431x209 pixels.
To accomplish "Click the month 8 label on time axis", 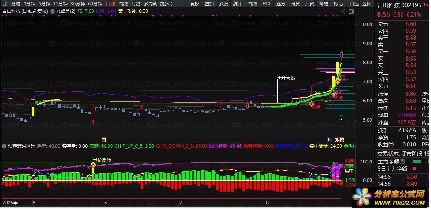I will (268, 203).
